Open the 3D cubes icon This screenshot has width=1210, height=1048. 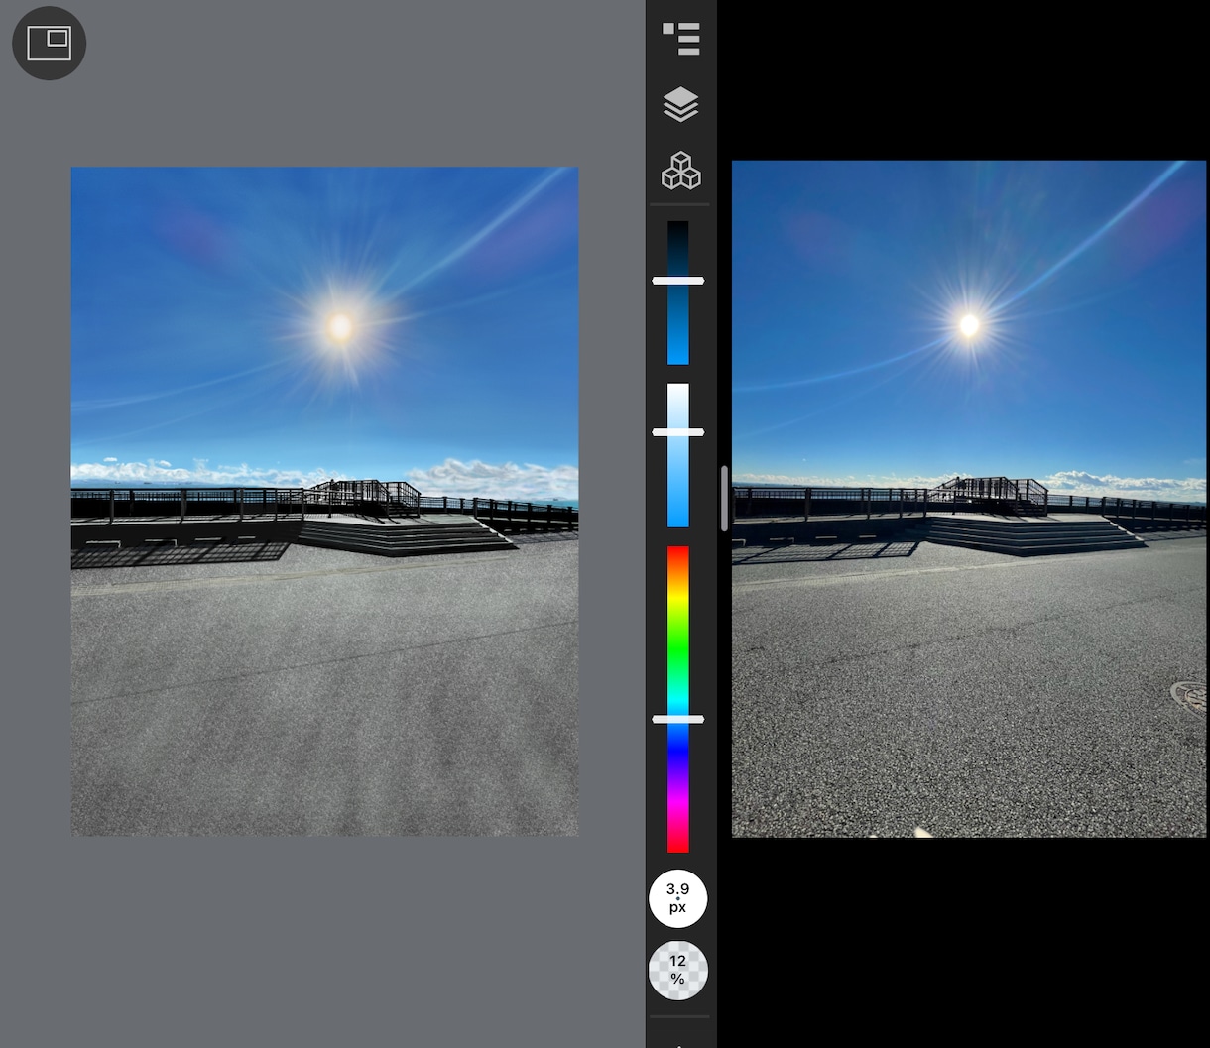(x=680, y=171)
